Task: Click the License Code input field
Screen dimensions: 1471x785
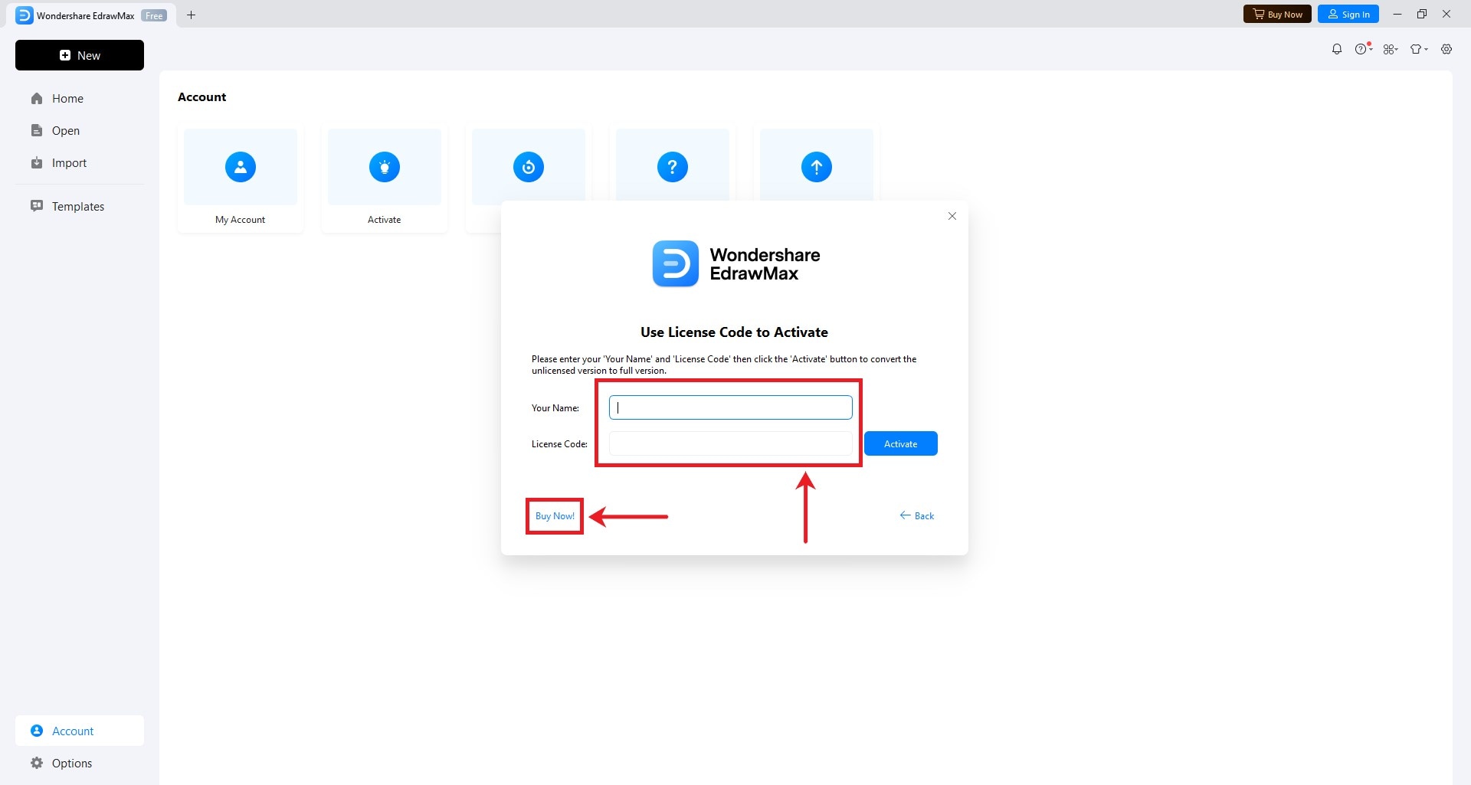Action: click(731, 443)
